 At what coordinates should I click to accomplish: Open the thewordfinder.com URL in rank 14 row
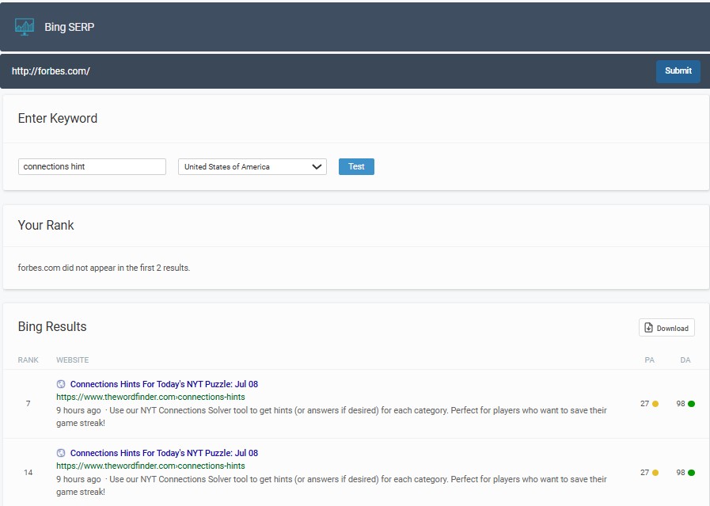pyautogui.click(x=150, y=466)
